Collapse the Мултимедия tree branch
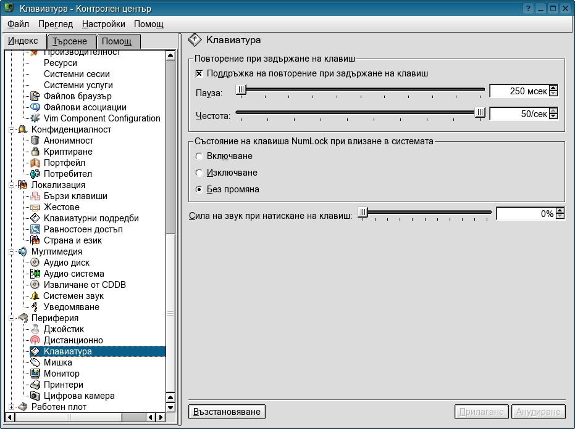 click(x=12, y=251)
